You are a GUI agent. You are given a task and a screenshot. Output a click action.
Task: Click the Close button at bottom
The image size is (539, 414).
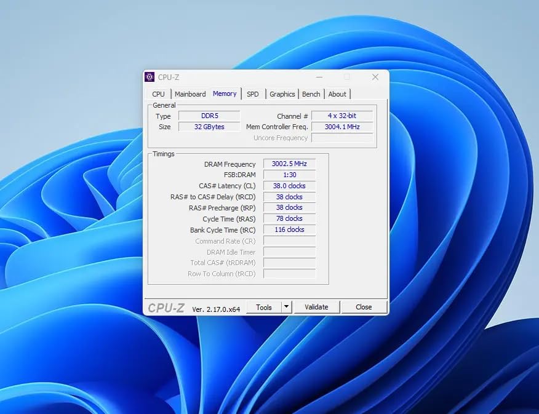364,307
